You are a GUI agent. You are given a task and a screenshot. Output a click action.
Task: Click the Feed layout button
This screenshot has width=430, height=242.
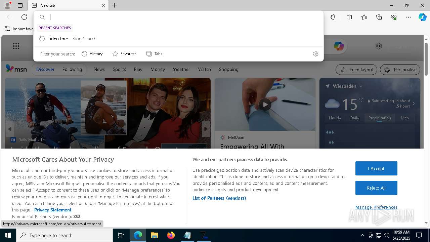pyautogui.click(x=356, y=70)
